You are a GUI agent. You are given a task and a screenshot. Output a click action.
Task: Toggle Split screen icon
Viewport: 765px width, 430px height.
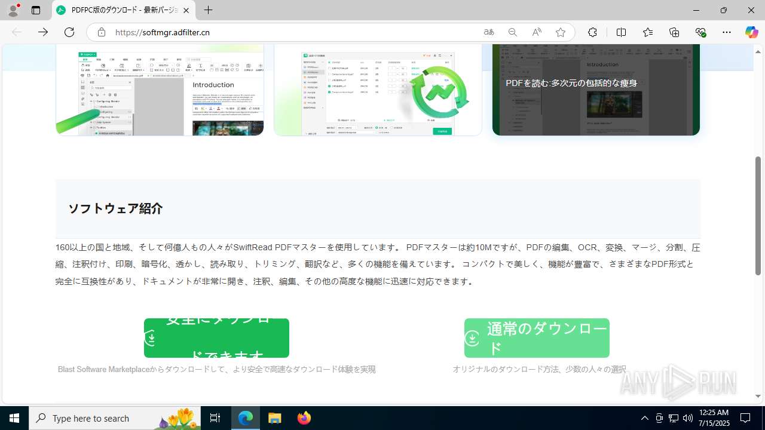pyautogui.click(x=621, y=32)
